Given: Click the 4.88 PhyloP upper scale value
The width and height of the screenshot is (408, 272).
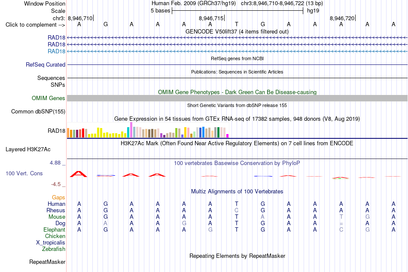Looking at the screenshot, I should 55,163.
